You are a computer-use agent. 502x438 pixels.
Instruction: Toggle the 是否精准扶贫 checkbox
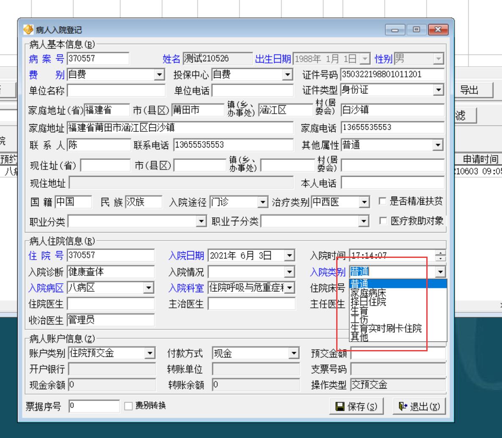382,201
